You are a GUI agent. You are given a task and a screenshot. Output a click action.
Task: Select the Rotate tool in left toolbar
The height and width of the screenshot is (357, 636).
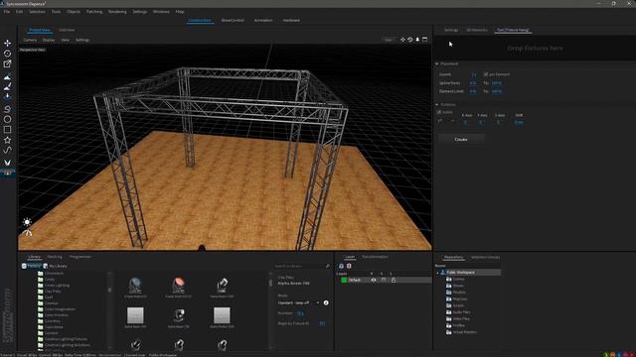coord(7,54)
